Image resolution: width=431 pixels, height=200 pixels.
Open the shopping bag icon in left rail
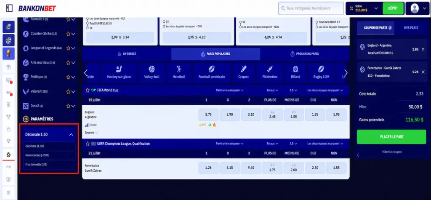click(x=8, y=129)
